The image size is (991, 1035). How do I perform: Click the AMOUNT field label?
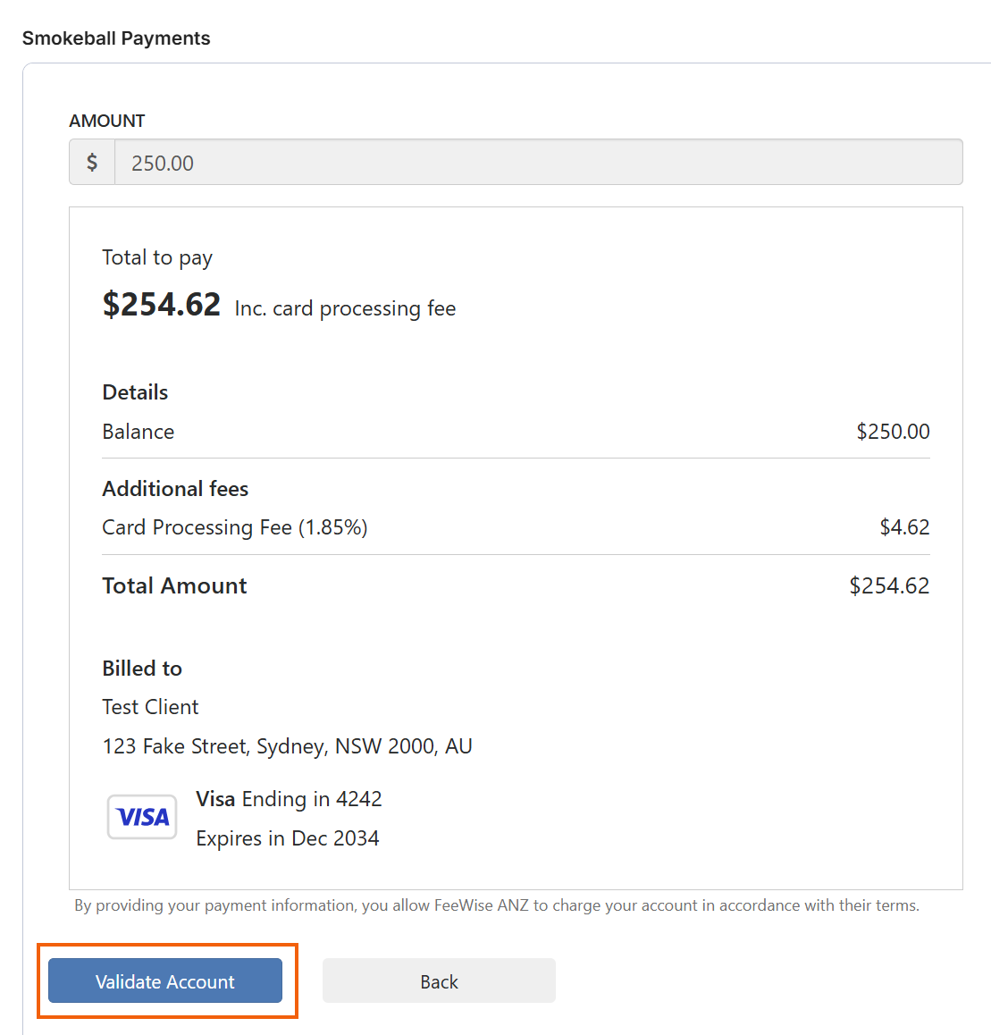coord(107,121)
